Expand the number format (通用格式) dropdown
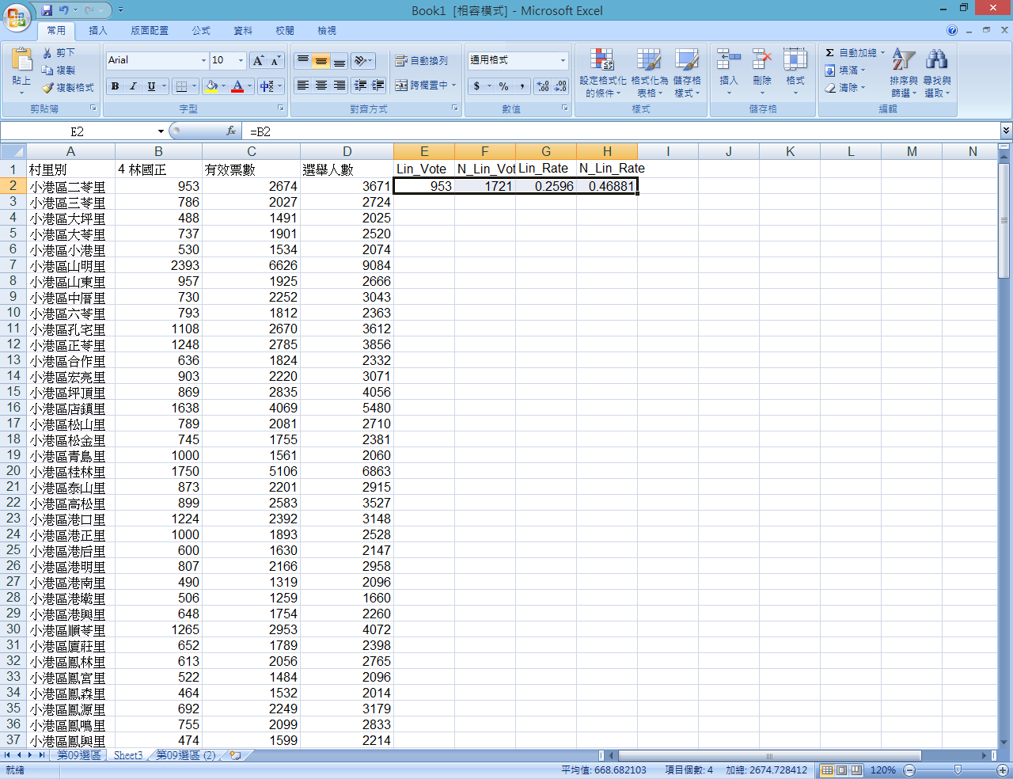1013x779 pixels. [563, 60]
